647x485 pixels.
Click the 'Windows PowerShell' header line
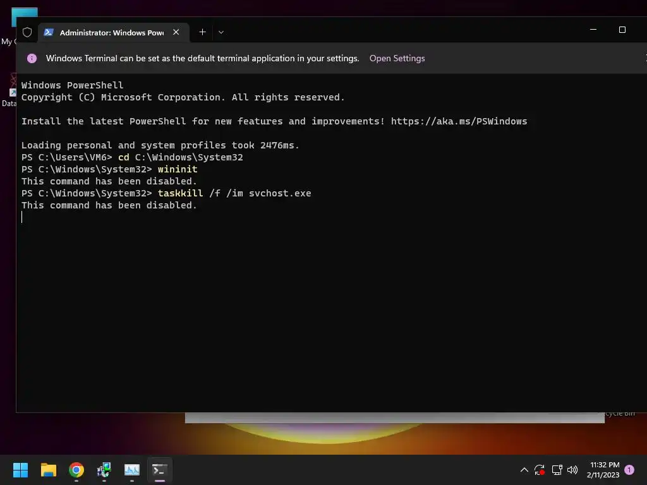pyautogui.click(x=72, y=85)
